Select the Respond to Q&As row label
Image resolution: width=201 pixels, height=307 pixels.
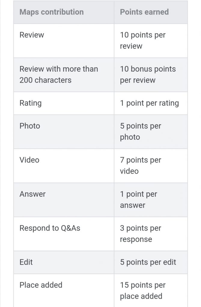tap(50, 228)
